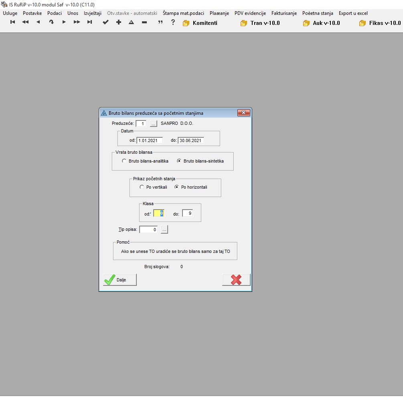This screenshot has width=403, height=397.
Task: Click the red X cancel button
Action: tap(236, 280)
